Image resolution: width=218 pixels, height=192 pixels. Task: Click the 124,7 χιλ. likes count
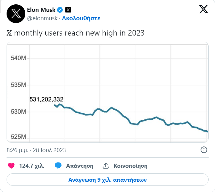point(32,166)
